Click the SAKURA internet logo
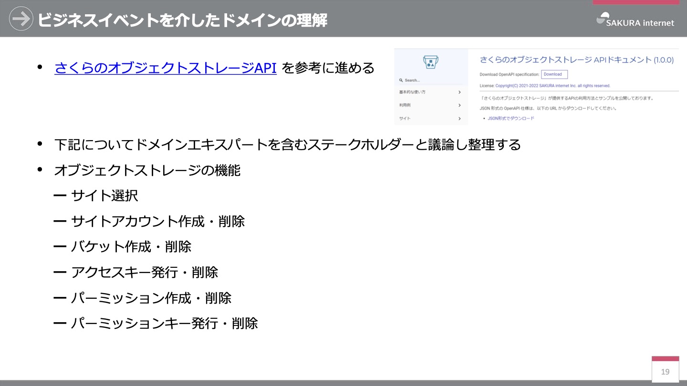The height and width of the screenshot is (386, 687). pos(635,20)
